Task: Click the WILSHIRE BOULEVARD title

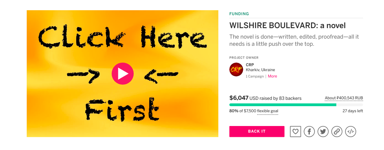Action: tap(287, 26)
